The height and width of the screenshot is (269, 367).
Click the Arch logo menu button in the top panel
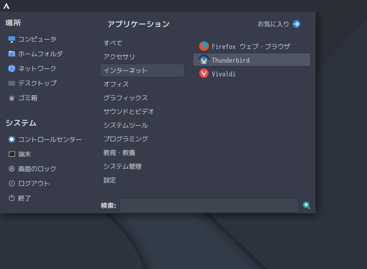[6, 6]
